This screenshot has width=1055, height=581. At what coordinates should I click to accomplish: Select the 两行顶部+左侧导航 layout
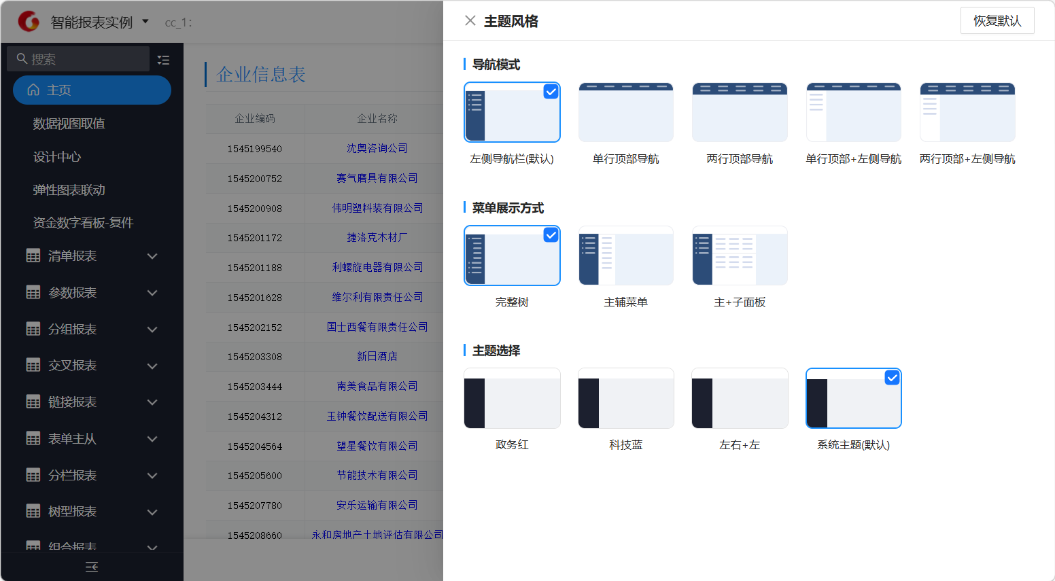tap(967, 113)
